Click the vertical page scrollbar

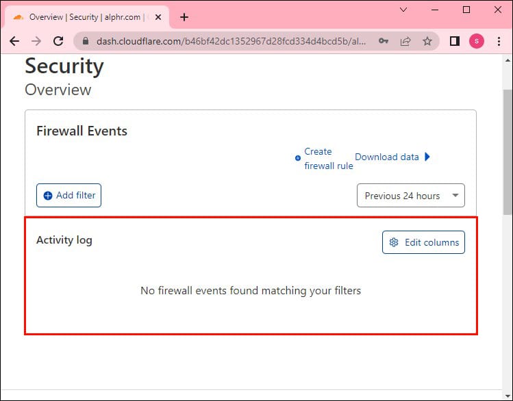(508, 151)
